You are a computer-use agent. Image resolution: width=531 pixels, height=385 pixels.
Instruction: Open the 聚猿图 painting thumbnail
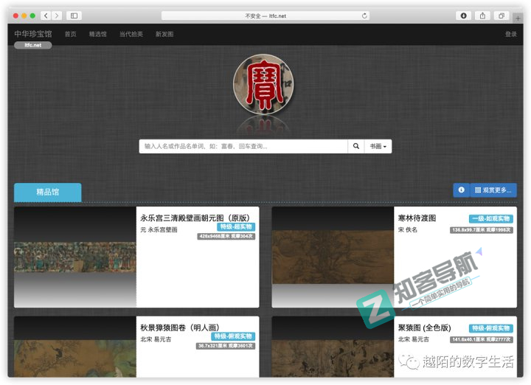[x=333, y=347]
